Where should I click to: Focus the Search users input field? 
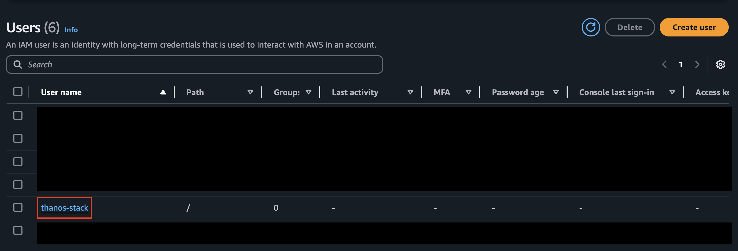(x=194, y=64)
